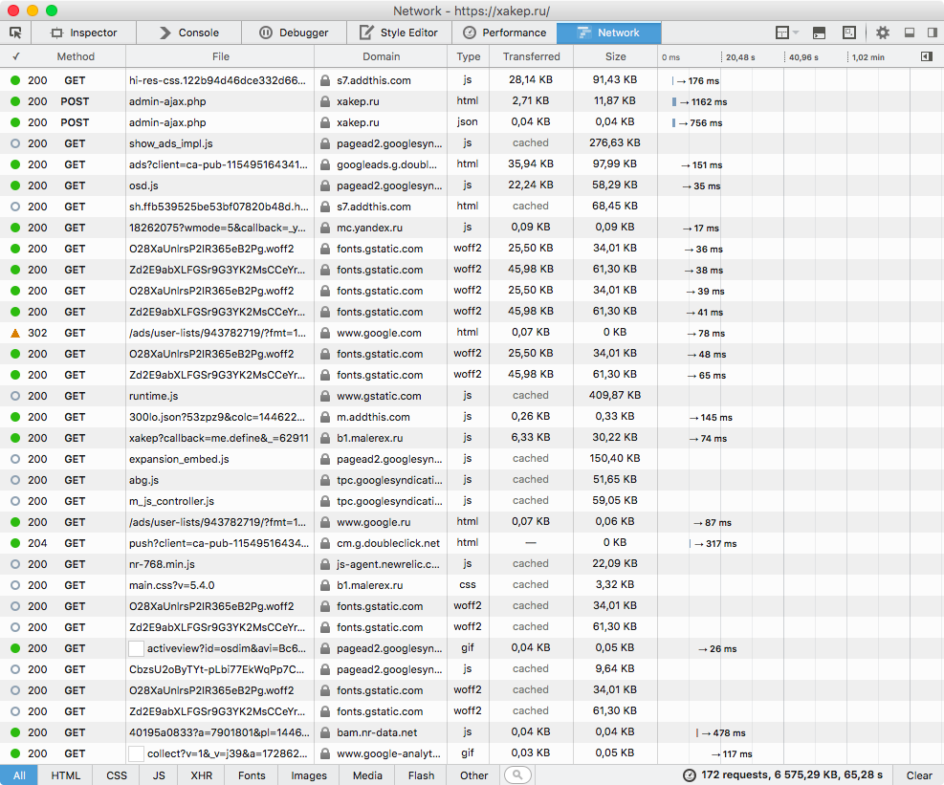The width and height of the screenshot is (944, 785).
Task: Switch to the Performance tab
Action: [504, 33]
